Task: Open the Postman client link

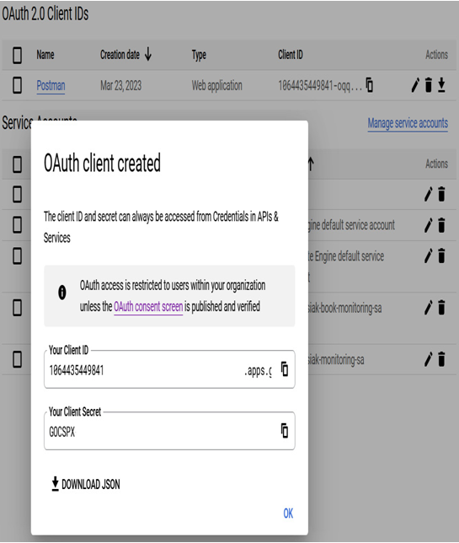Action: [51, 85]
